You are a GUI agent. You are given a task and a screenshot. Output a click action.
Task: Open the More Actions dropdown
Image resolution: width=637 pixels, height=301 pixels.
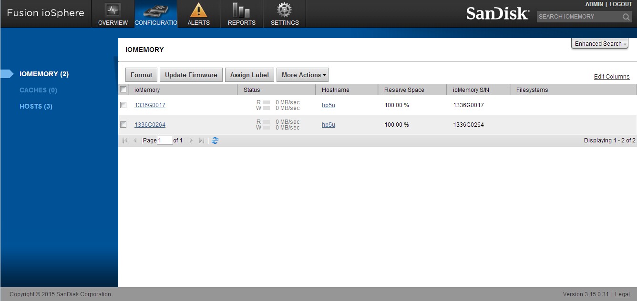(x=302, y=75)
